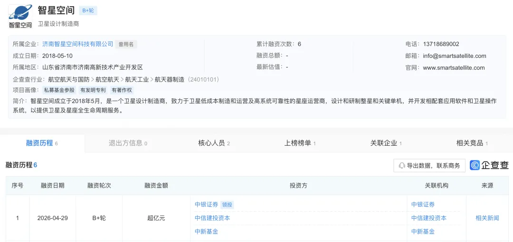
Task: Open 中银证券 in 关联机构 column
Action: pyautogui.click(x=423, y=205)
